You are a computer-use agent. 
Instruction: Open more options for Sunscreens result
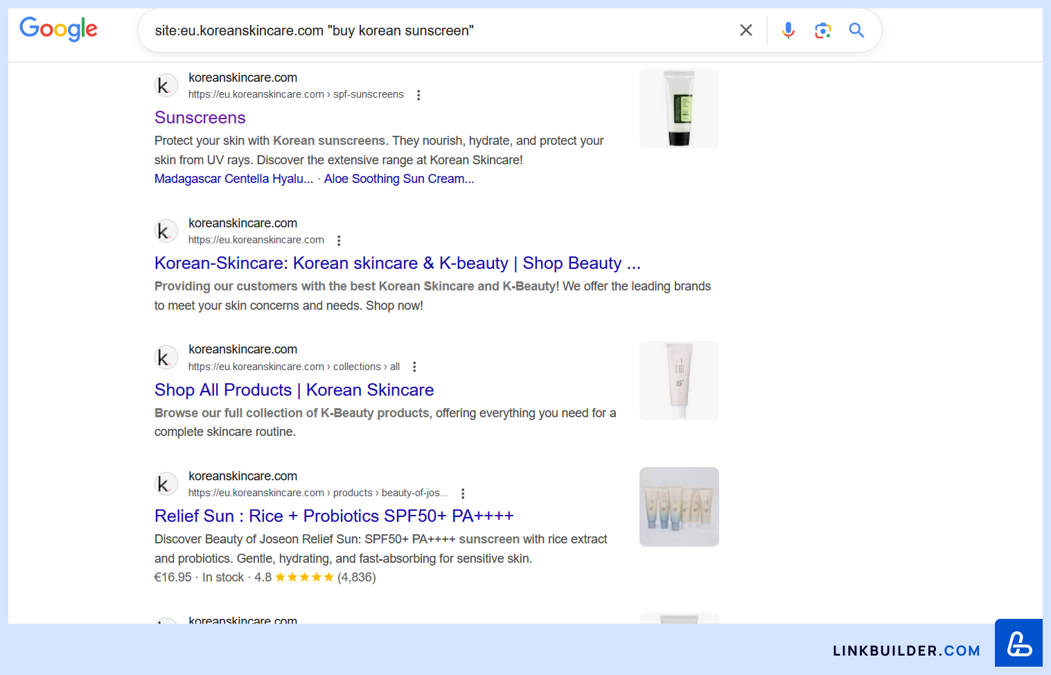click(x=418, y=95)
